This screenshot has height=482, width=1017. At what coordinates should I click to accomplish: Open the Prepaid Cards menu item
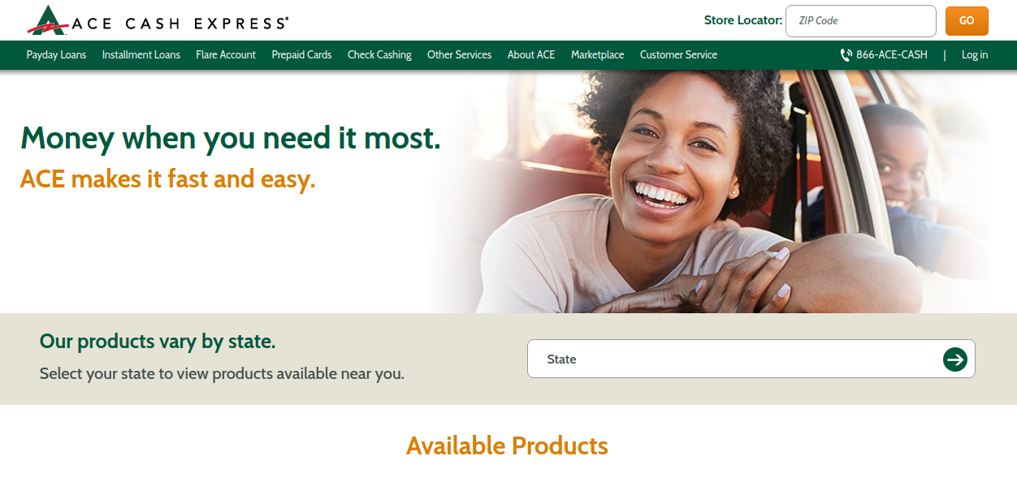301,55
